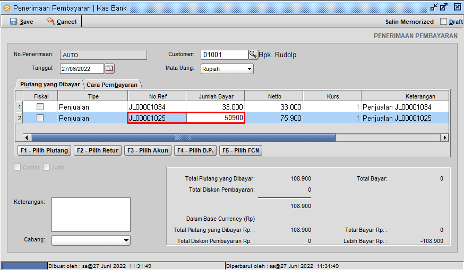464x270 pixels.
Task: Click Keterangan cell Penjualan JL00001034
Action: point(405,107)
